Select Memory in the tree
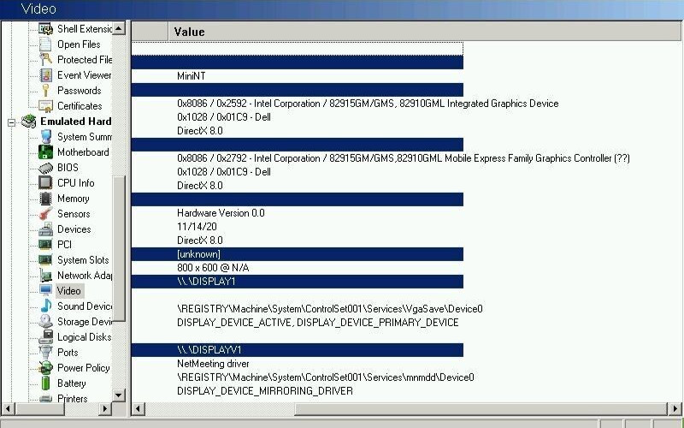 point(73,199)
